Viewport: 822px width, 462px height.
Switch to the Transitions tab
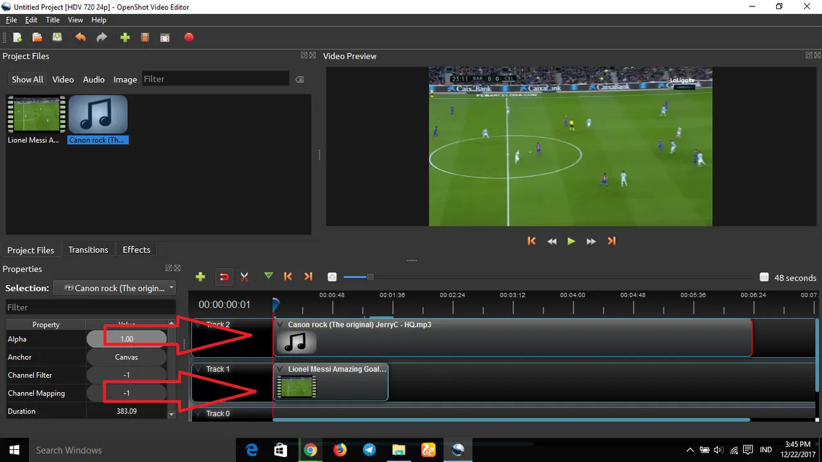[88, 250]
